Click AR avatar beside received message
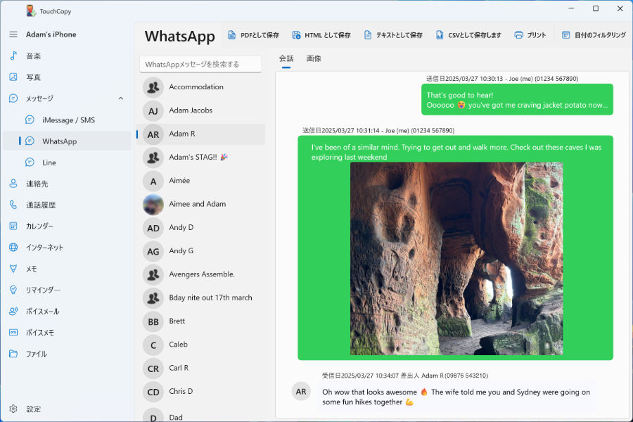 click(301, 391)
